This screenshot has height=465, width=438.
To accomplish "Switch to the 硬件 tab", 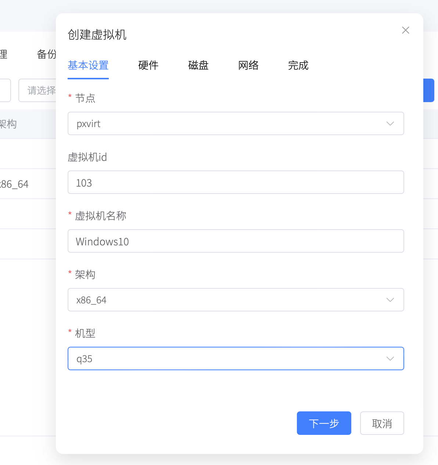I will click(148, 66).
